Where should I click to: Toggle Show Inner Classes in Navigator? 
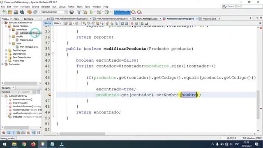(x=23, y=132)
